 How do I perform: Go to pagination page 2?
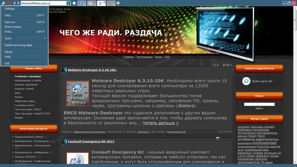(x=215, y=65)
